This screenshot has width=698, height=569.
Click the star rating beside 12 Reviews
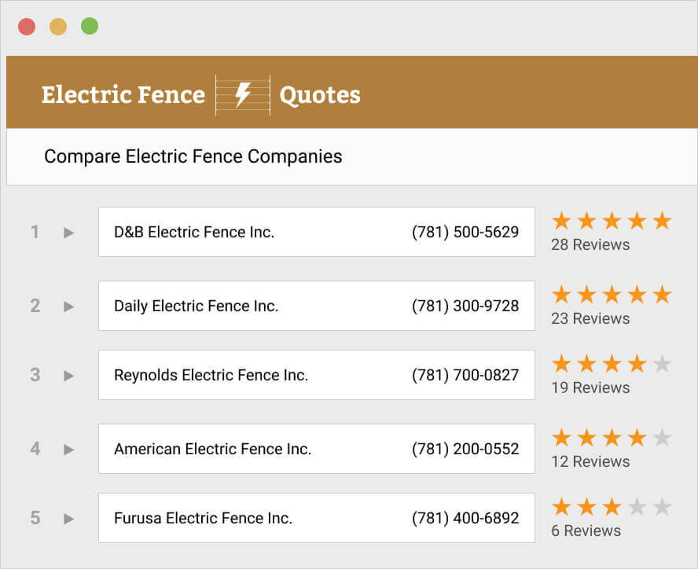[610, 438]
